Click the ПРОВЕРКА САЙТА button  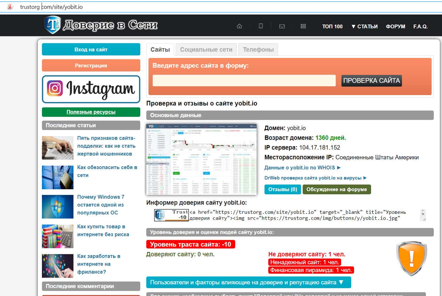coord(371,81)
